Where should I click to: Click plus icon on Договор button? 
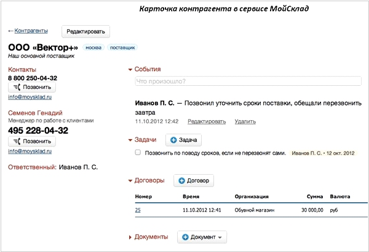(181, 181)
